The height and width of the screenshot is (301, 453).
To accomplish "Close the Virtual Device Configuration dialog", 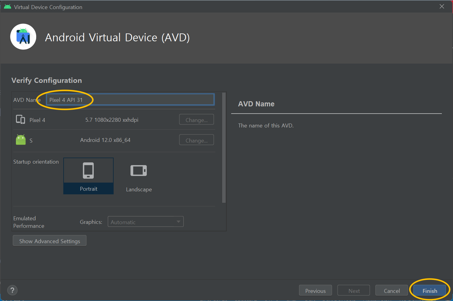I will [442, 6].
